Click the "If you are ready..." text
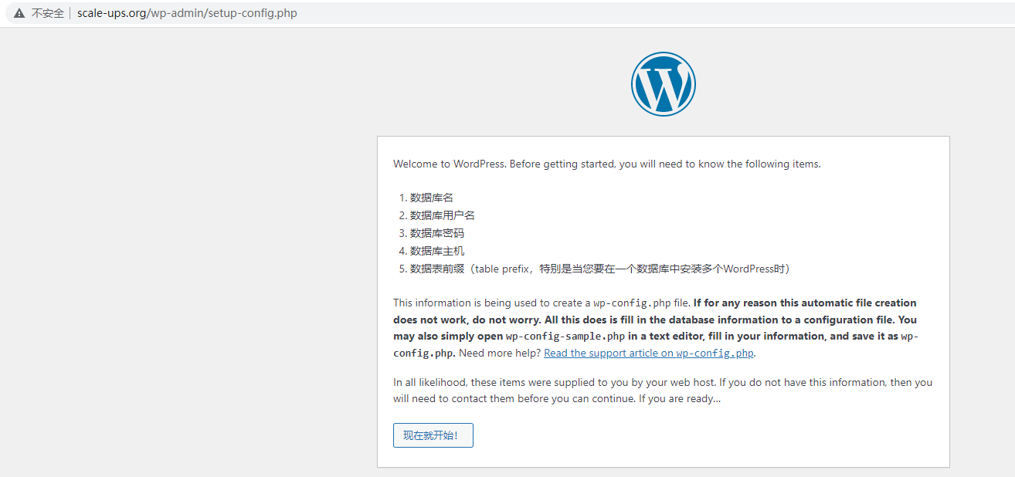 tap(679, 399)
